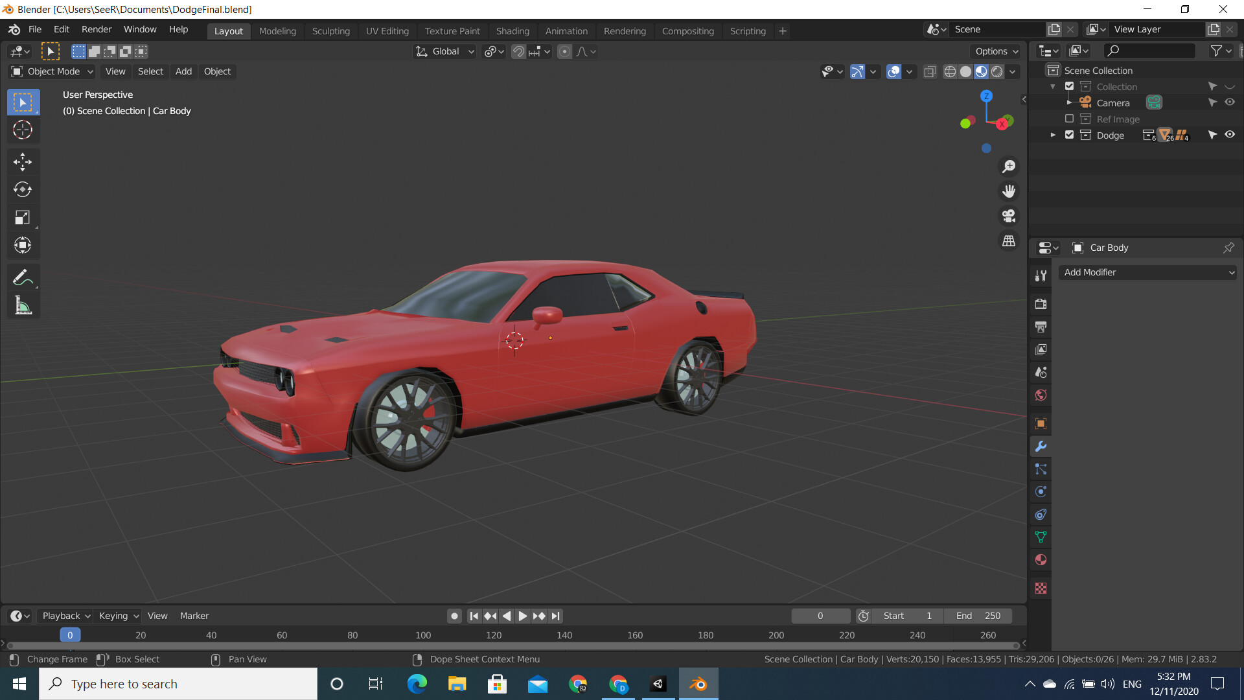Play the animation forward
The height and width of the screenshot is (700, 1244).
522,616
